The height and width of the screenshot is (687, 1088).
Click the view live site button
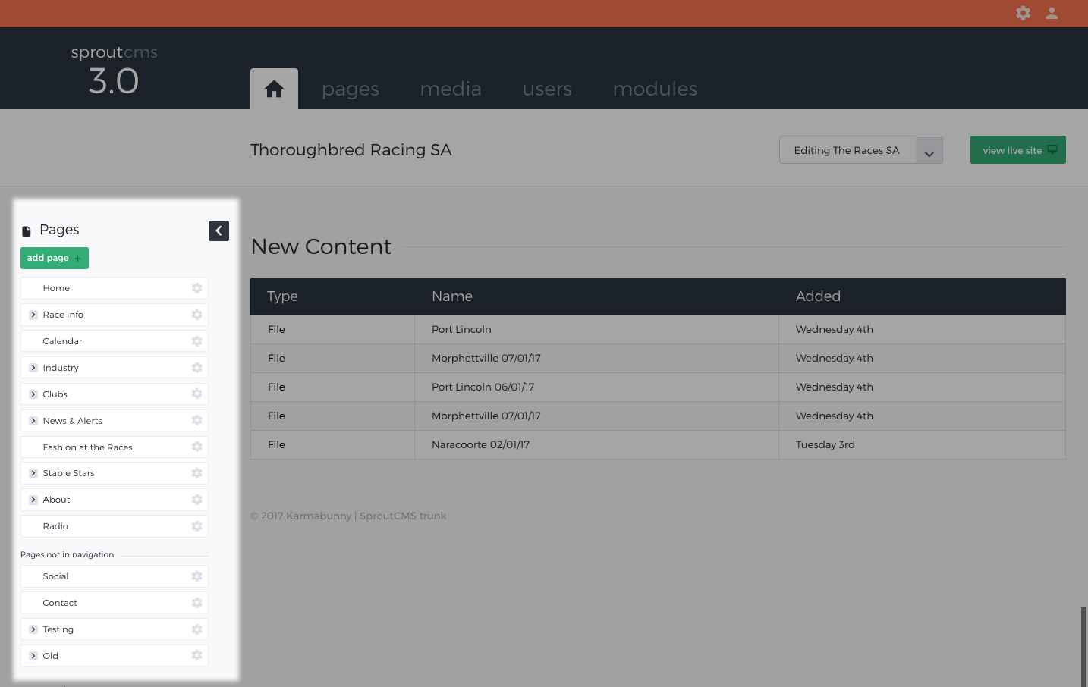[x=1018, y=150]
